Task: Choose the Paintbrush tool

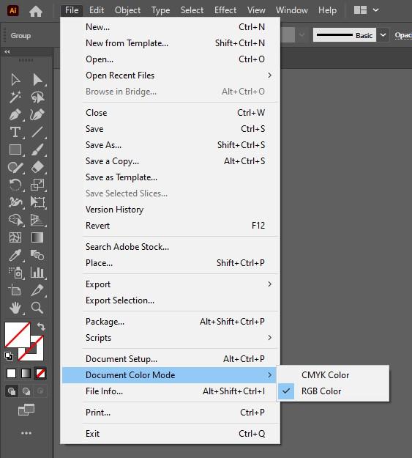Action: click(37, 149)
